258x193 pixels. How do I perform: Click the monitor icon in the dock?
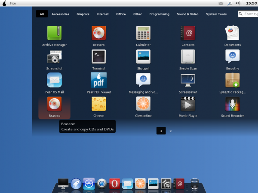[x=63, y=184]
